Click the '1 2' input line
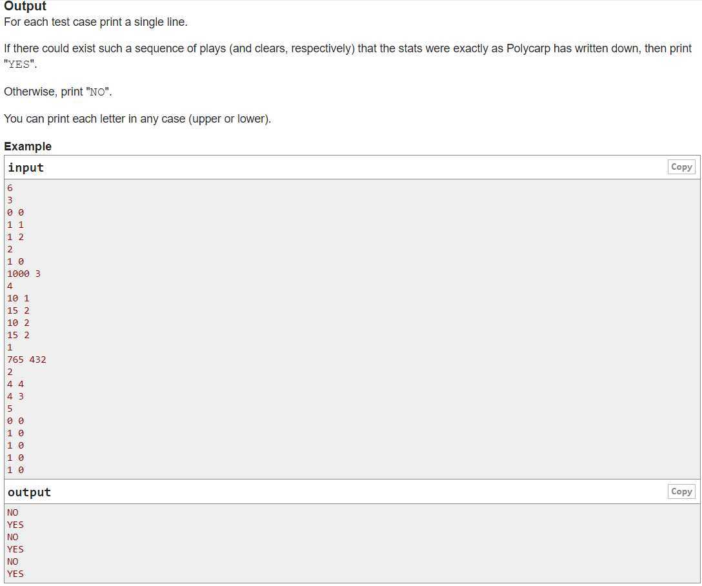The width and height of the screenshot is (702, 586). [x=15, y=237]
